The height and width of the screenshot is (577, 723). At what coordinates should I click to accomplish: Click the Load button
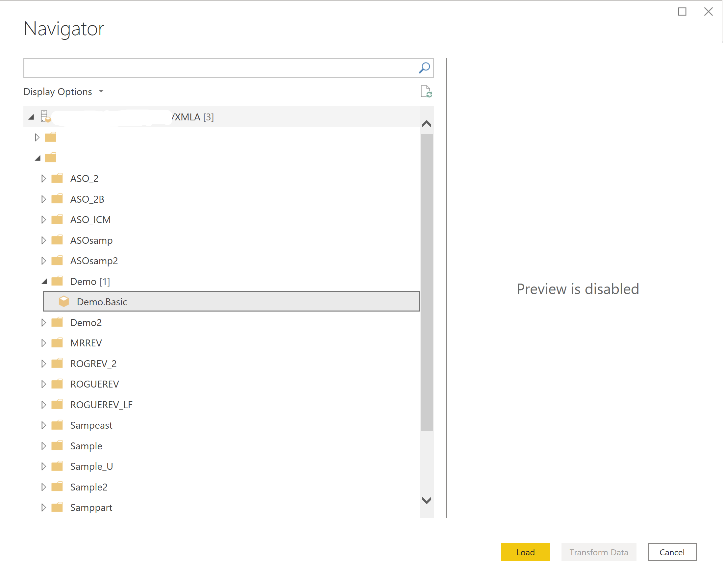526,552
